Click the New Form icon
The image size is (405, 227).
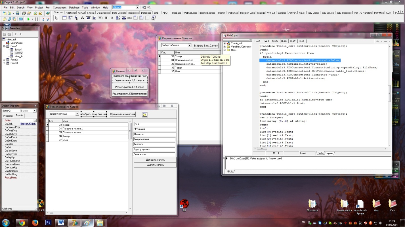[21, 19]
